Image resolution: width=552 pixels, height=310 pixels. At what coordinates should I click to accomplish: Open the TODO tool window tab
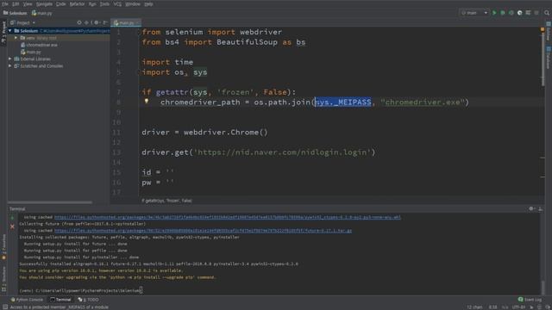click(x=88, y=300)
